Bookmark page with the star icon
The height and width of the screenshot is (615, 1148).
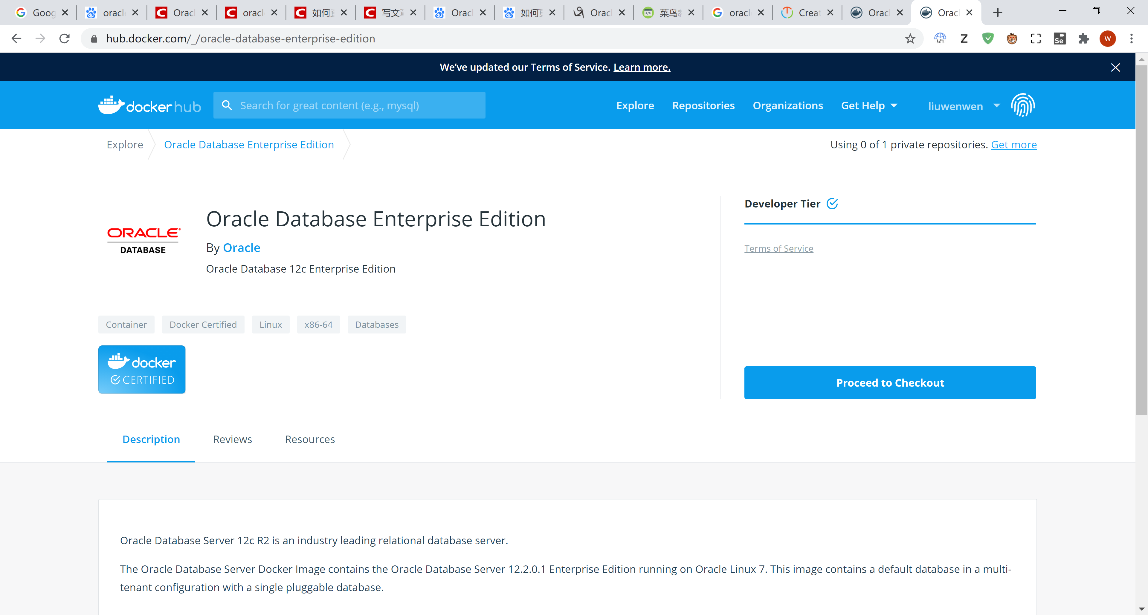click(x=910, y=39)
